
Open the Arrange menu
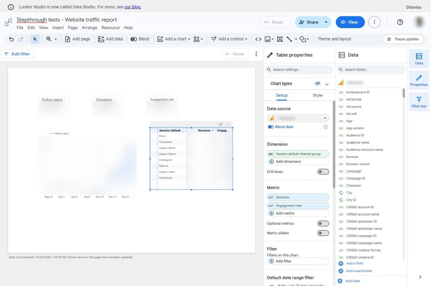click(x=89, y=27)
